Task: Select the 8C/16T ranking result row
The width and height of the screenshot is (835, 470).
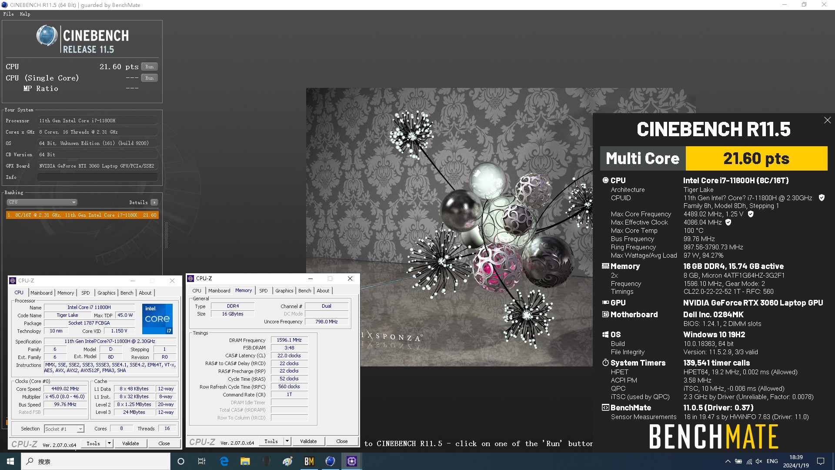Action: (82, 215)
